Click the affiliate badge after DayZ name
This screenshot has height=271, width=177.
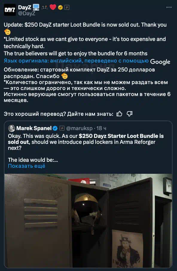pyautogui.click(x=67, y=7)
